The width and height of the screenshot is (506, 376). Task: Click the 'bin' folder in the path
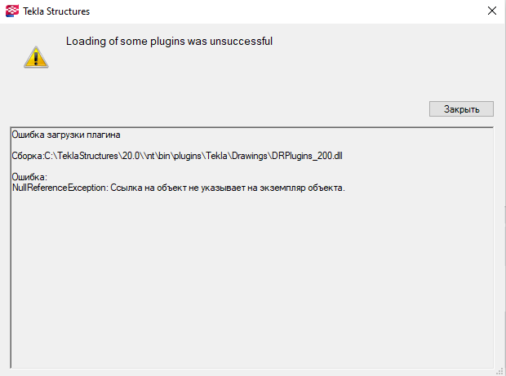[x=163, y=156]
